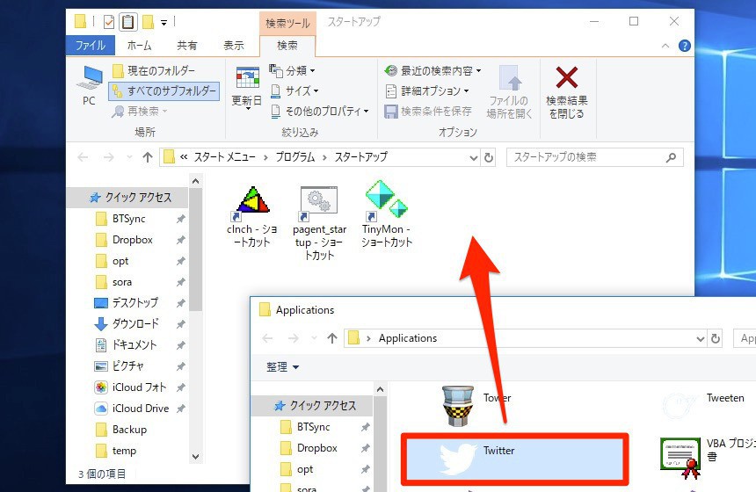Click the clipboard quick access toolbar icon

(127, 22)
